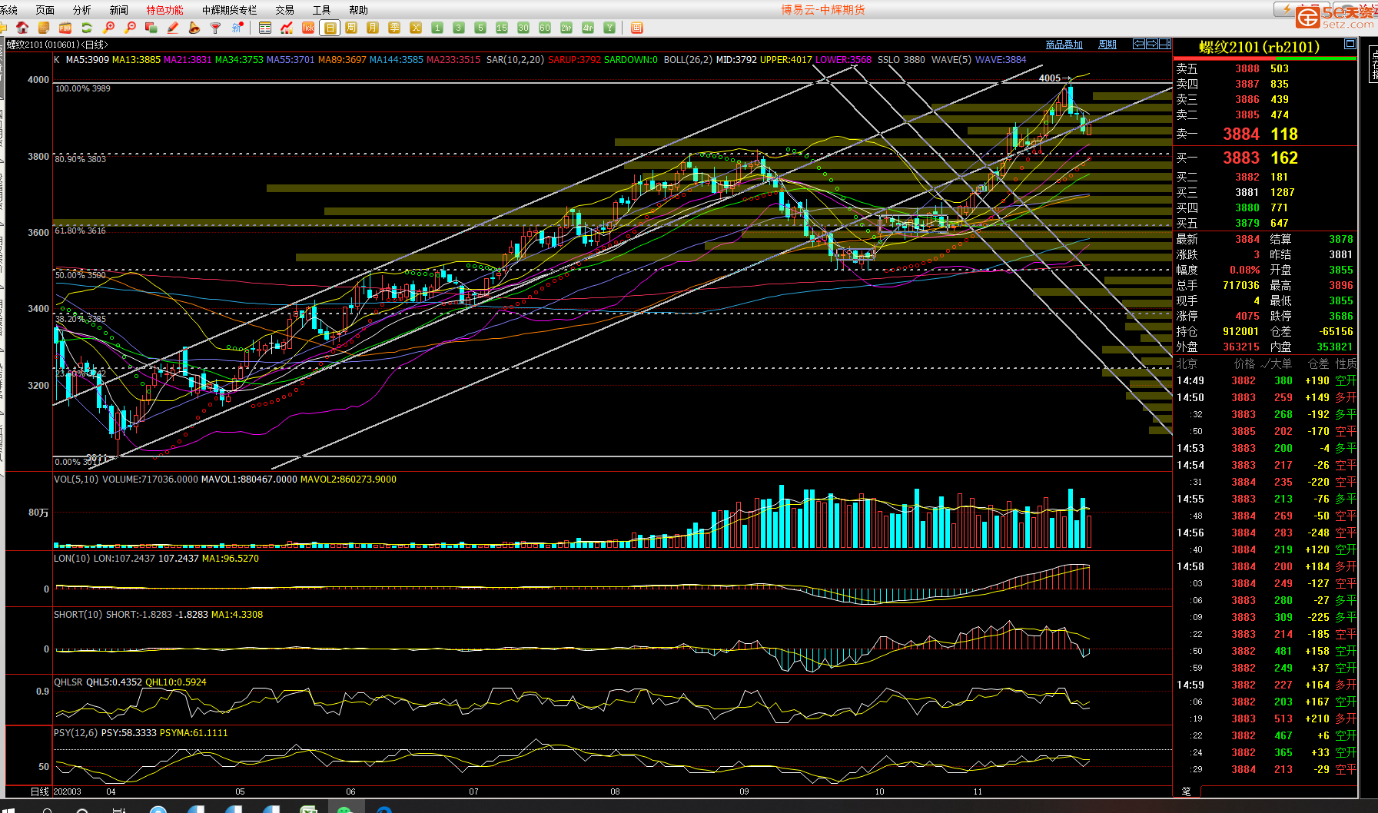Switch to the 5-minute period
The image size is (1378, 813).
point(480,28)
